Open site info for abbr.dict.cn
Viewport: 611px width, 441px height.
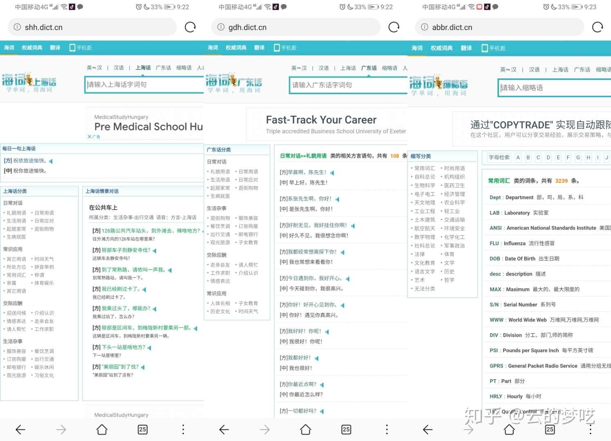pyautogui.click(x=425, y=27)
